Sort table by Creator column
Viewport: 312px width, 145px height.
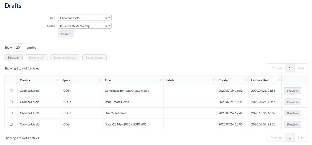tap(39, 80)
